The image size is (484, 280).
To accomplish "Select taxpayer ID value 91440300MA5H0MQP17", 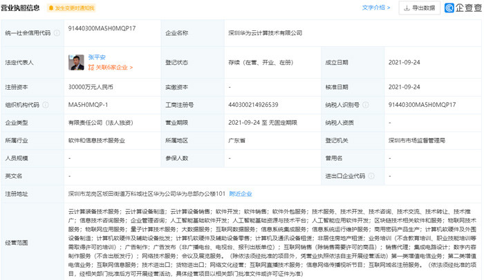I will click(422, 105).
